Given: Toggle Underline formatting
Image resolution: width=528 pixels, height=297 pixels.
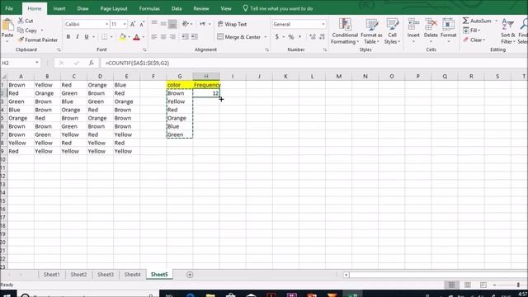Looking at the screenshot, I should (x=87, y=36).
